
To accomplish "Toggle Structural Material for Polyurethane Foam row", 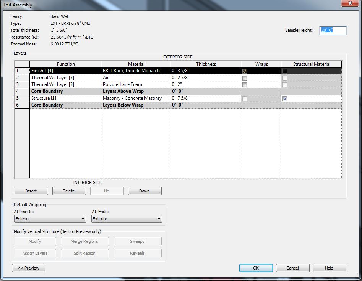I will tap(285, 85).
